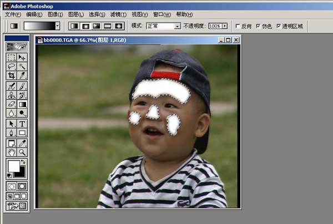The height and width of the screenshot is (224, 333).
Task: Toggle the 仿色 (Dither) checkbox
Action: pyautogui.click(x=258, y=26)
